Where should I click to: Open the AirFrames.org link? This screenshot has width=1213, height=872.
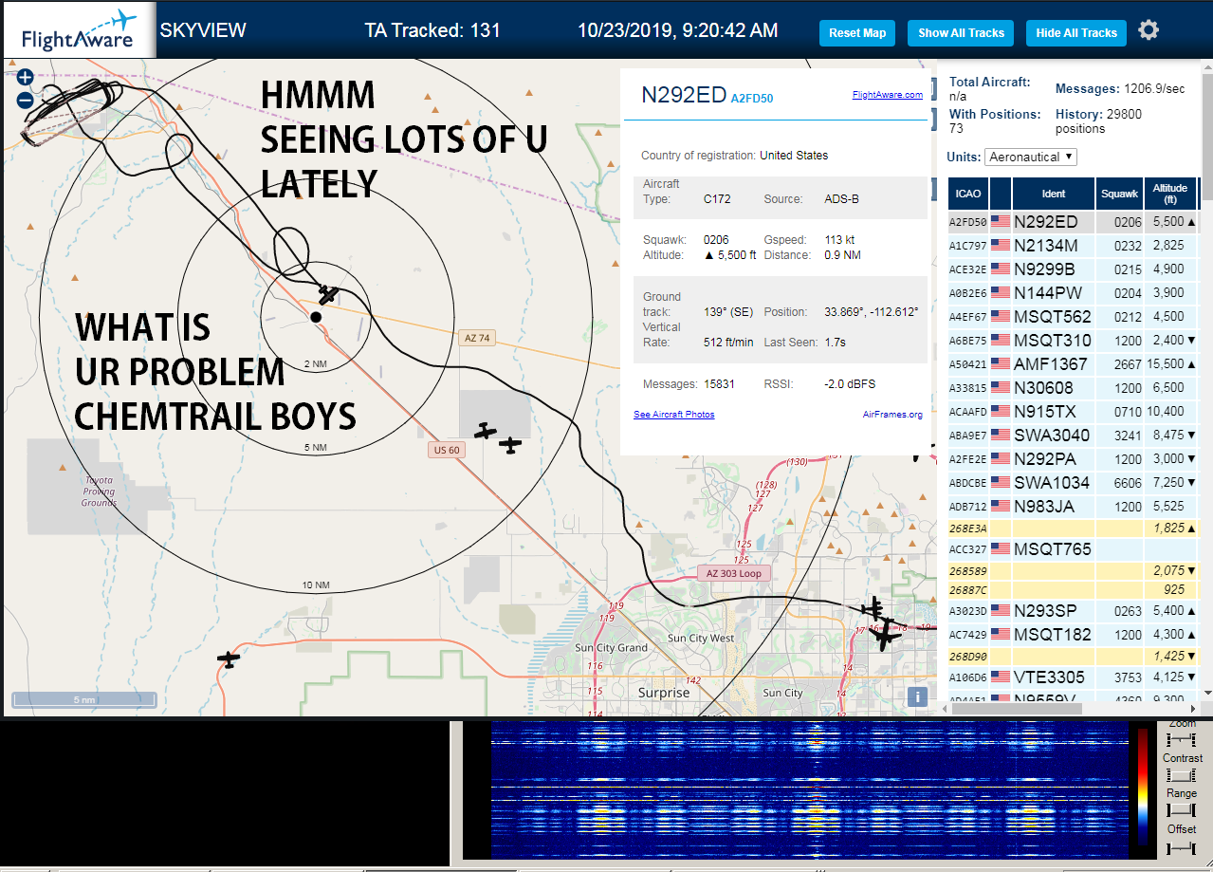[892, 415]
